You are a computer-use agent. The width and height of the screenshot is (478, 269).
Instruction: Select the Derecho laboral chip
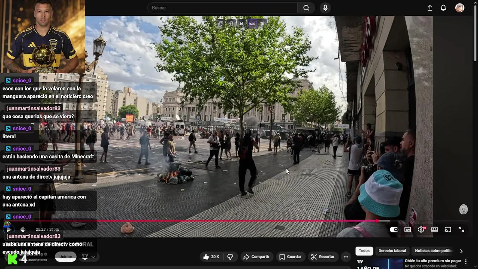(x=392, y=251)
